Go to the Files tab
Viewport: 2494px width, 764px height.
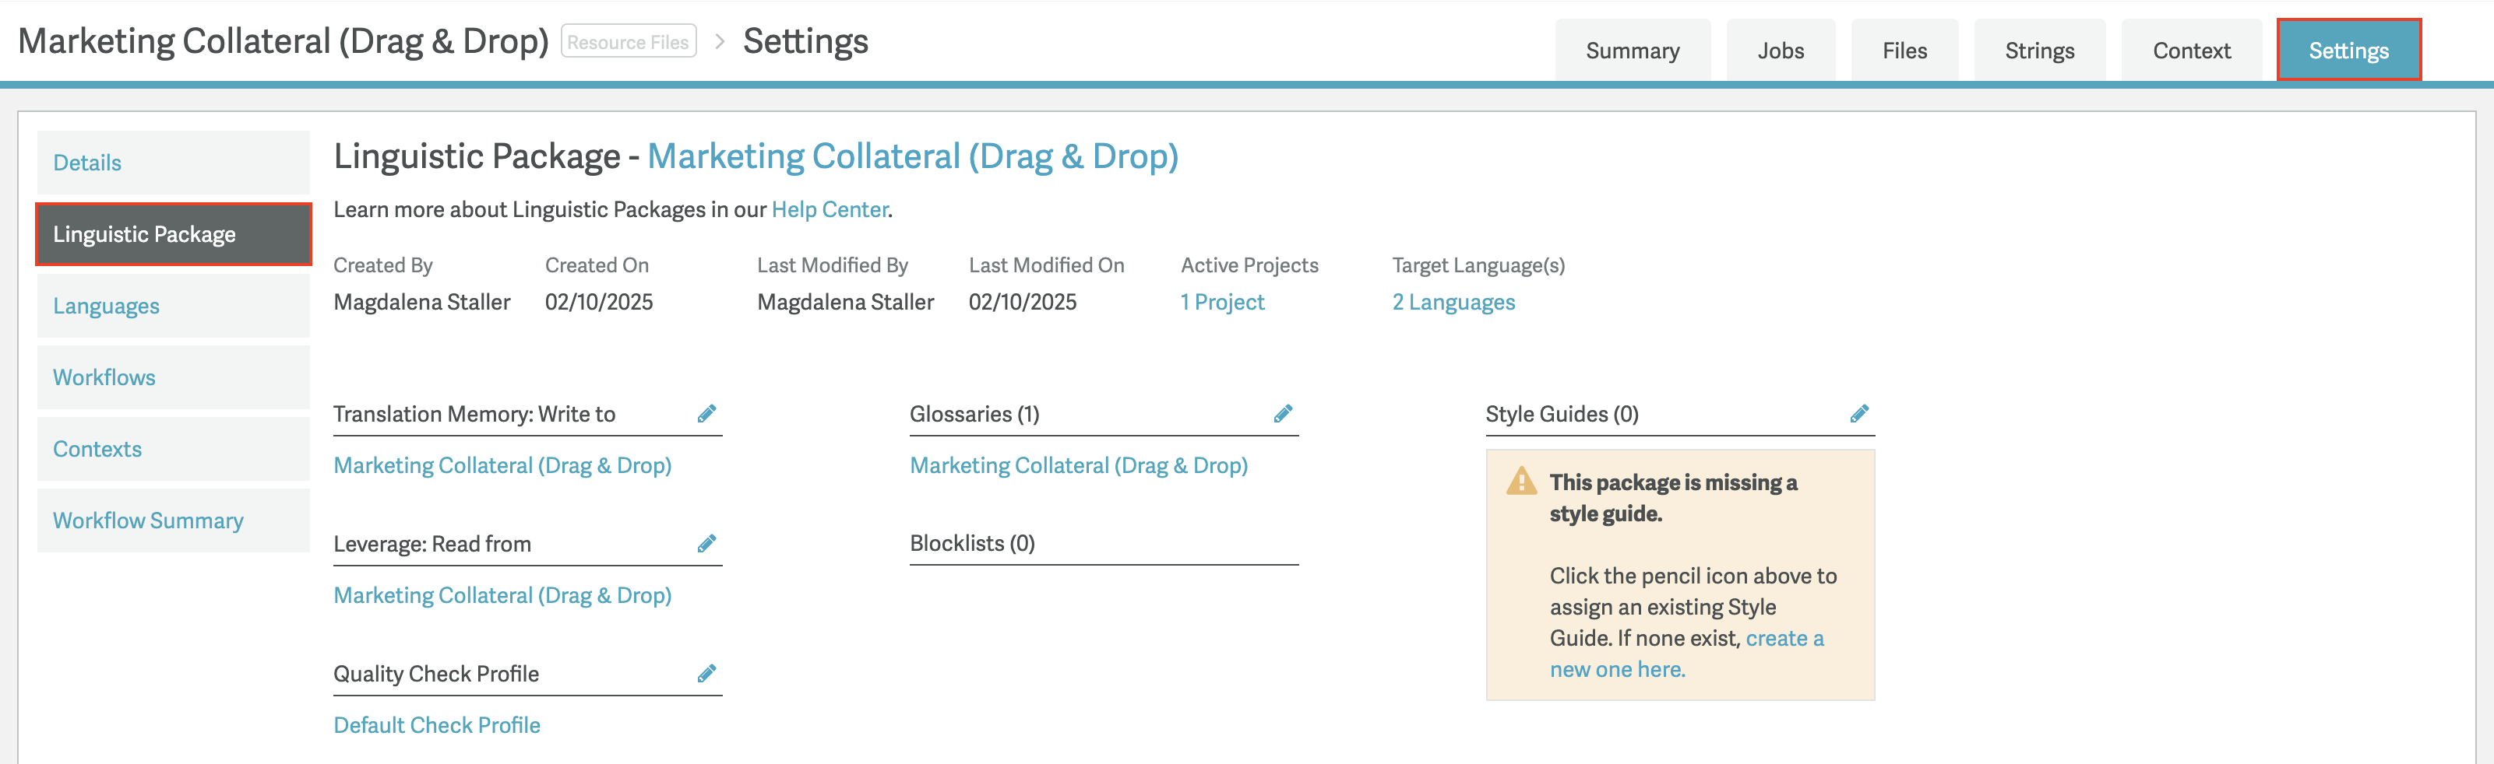(x=1904, y=51)
